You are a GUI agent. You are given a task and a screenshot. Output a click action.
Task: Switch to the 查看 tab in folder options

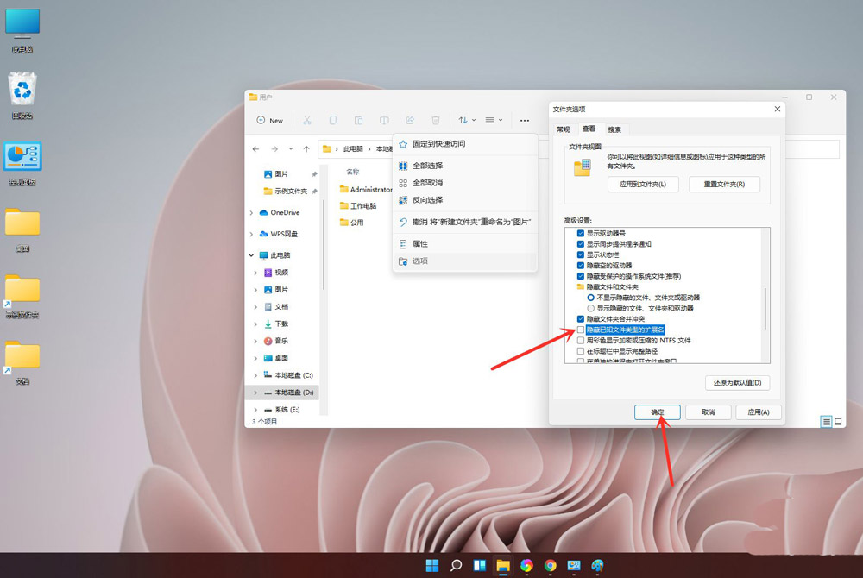pyautogui.click(x=588, y=129)
